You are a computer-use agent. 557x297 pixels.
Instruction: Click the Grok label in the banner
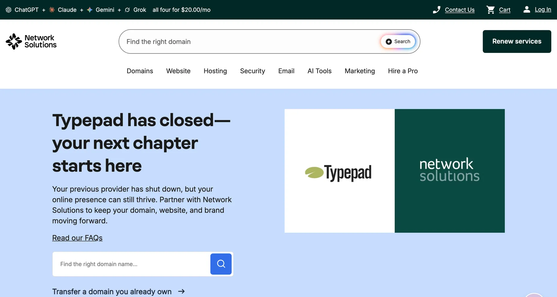pos(140,10)
